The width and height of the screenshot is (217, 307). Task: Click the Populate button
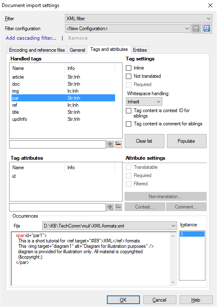point(187,141)
